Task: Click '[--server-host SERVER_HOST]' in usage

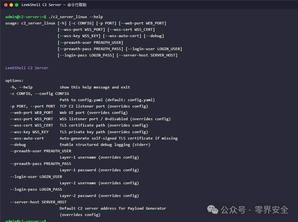Action: (147, 55)
